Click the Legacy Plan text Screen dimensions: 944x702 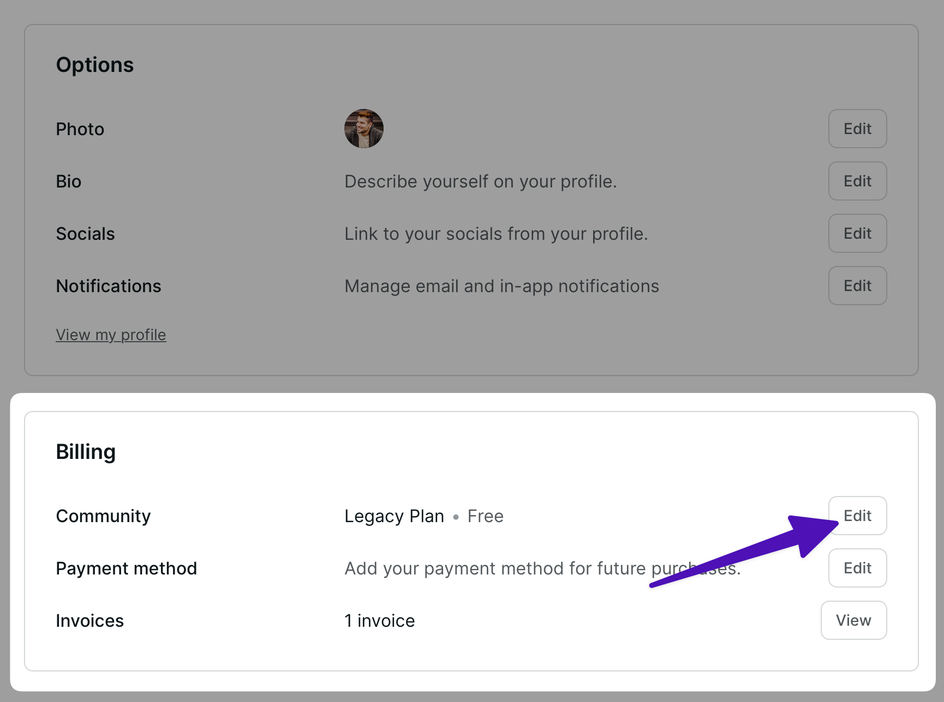(394, 516)
